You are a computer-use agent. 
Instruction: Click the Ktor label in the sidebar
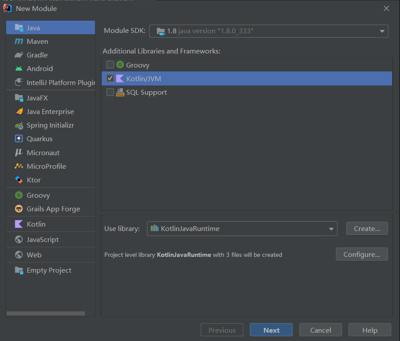pyautogui.click(x=34, y=180)
